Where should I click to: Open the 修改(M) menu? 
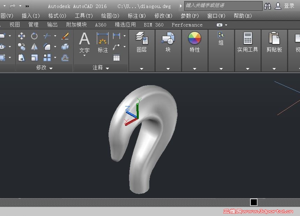click(x=163, y=16)
